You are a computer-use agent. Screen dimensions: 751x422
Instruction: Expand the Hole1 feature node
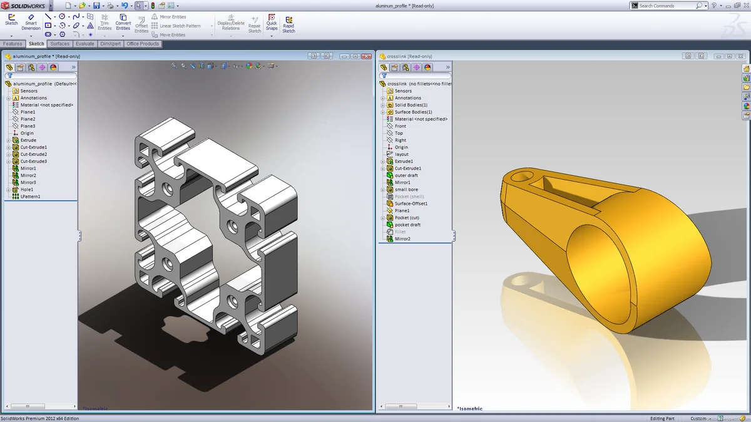tap(9, 190)
